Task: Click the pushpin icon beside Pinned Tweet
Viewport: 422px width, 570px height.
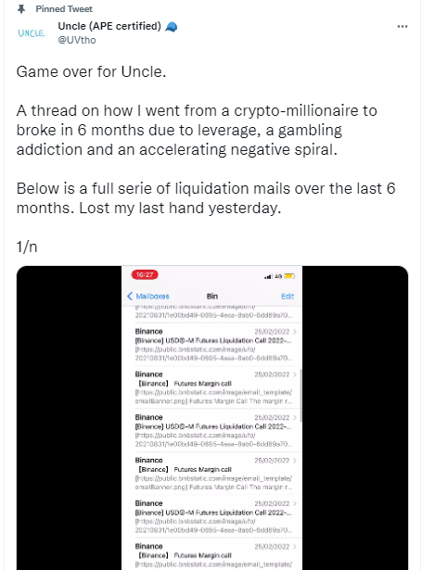Action: coord(21,9)
